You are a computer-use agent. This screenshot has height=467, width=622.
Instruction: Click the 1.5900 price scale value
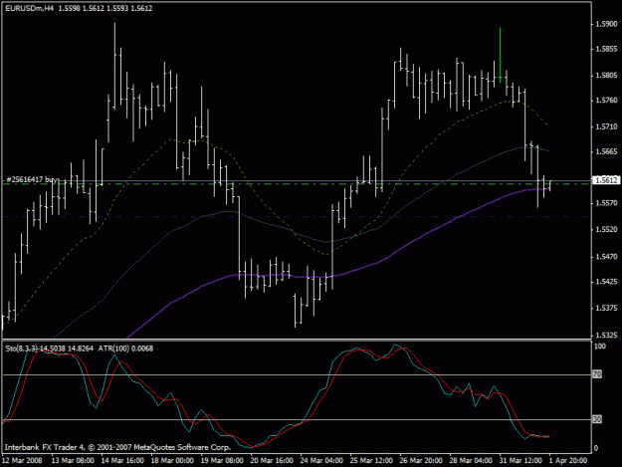tap(606, 24)
